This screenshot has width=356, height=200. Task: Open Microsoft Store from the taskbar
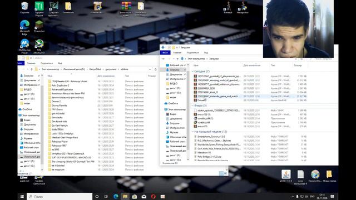click(x=135, y=196)
